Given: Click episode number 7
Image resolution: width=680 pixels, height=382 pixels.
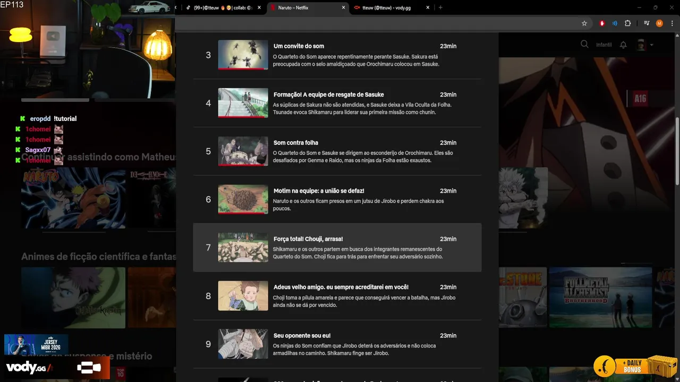Looking at the screenshot, I should pos(208,248).
